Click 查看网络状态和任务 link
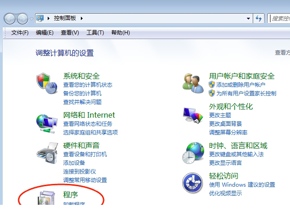 click(88, 124)
